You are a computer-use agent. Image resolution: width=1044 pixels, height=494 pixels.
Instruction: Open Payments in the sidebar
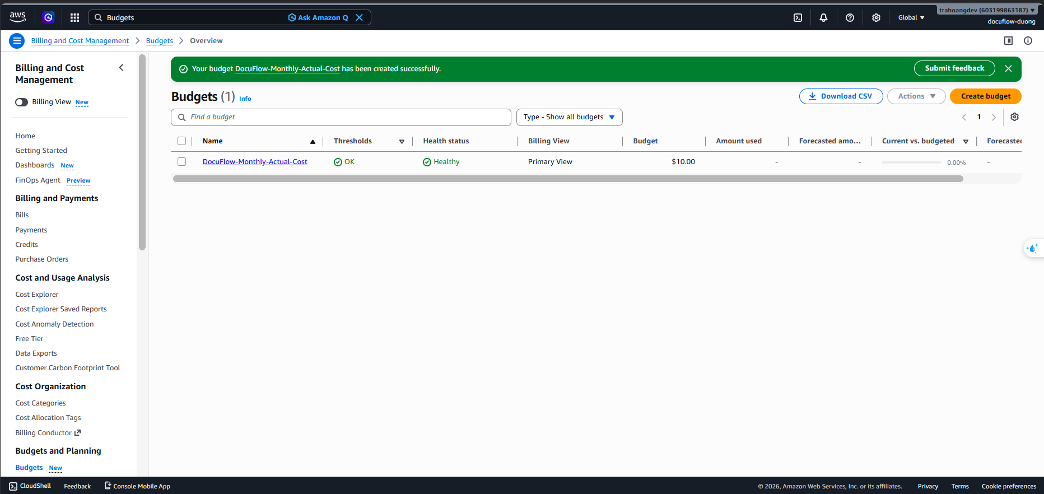click(x=31, y=230)
